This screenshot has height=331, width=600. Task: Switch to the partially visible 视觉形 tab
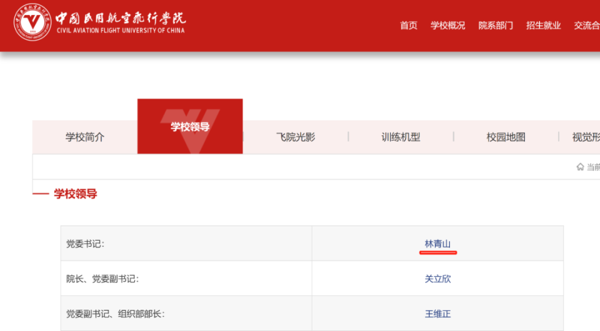pyautogui.click(x=586, y=137)
